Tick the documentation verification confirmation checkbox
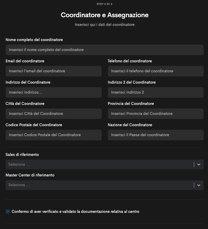Image resolution: width=208 pixels, height=229 pixels. coord(8,212)
